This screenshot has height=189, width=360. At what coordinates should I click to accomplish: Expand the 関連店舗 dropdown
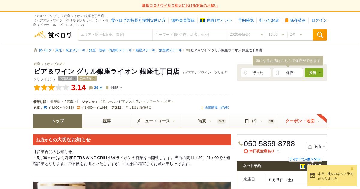[68, 78]
